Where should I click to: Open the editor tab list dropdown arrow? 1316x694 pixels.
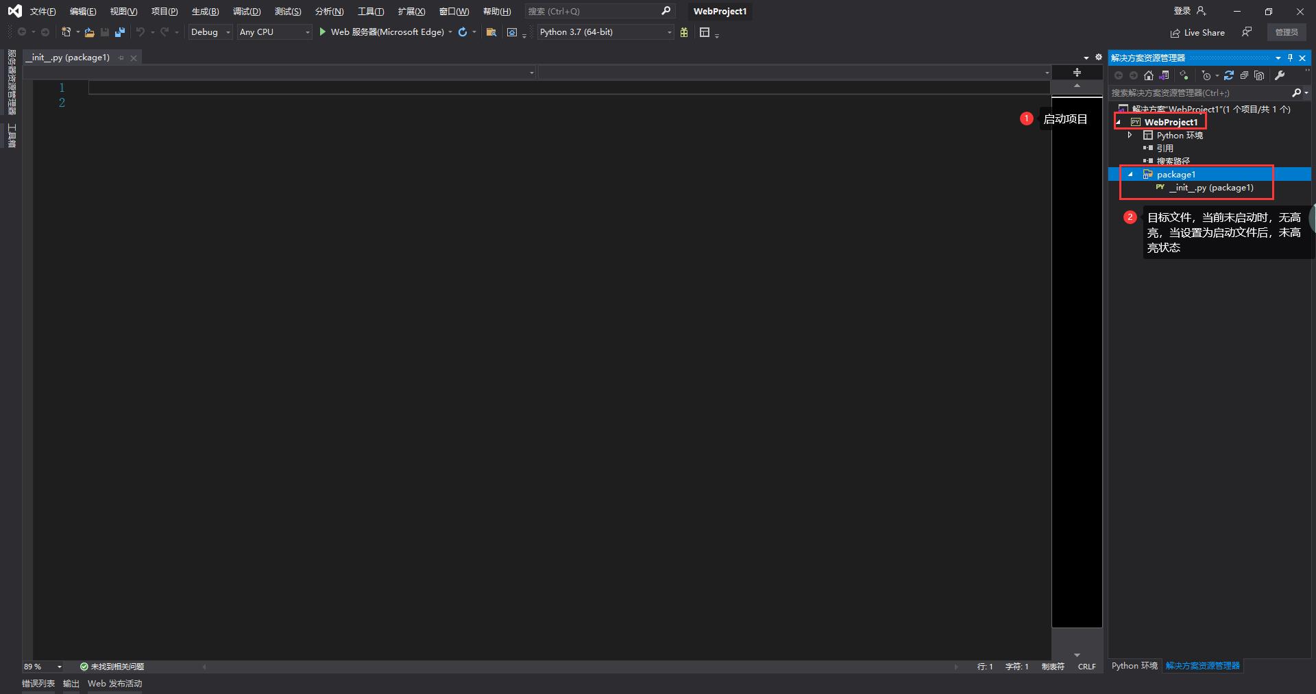[x=1086, y=58]
